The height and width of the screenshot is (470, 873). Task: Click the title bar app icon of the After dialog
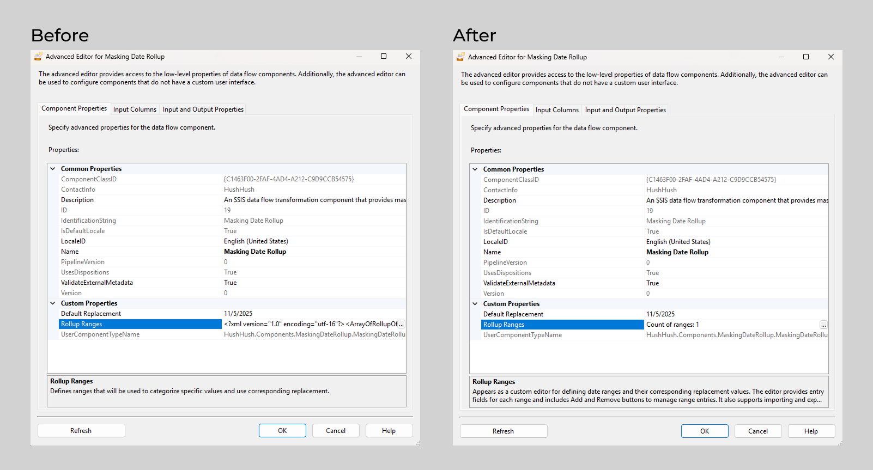460,57
